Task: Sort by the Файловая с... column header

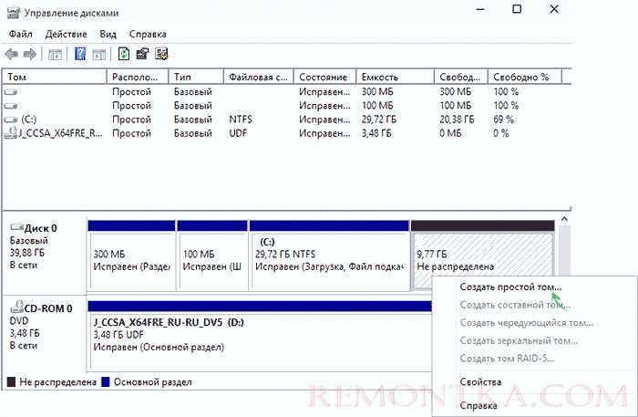Action: [259, 77]
